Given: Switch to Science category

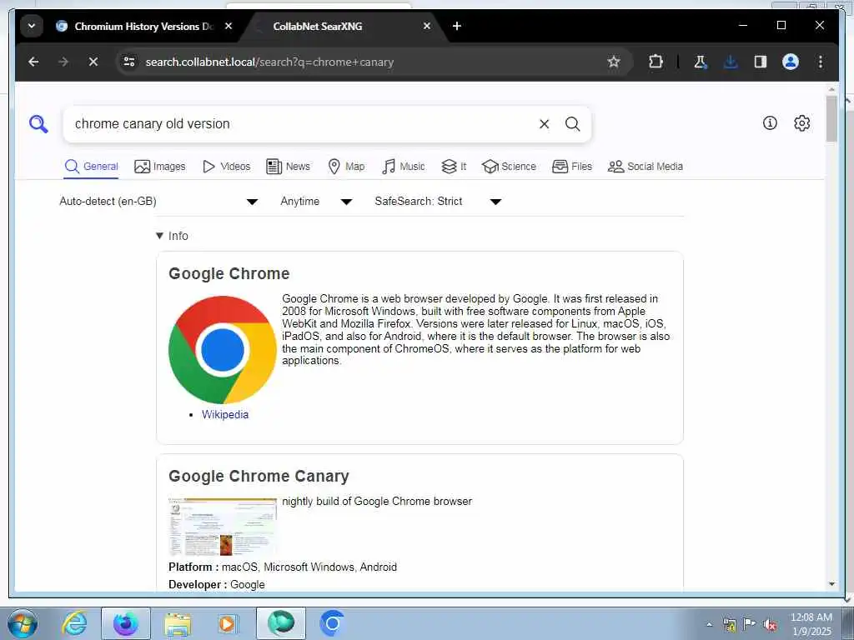Looking at the screenshot, I should coord(509,167).
